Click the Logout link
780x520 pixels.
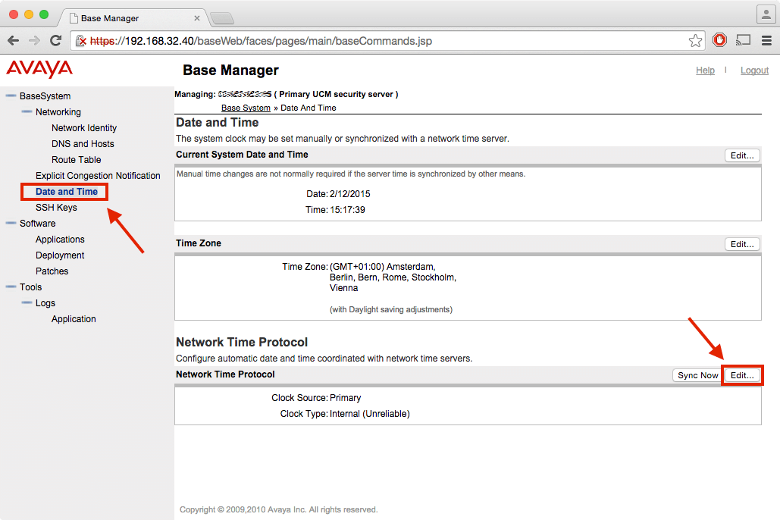click(755, 70)
